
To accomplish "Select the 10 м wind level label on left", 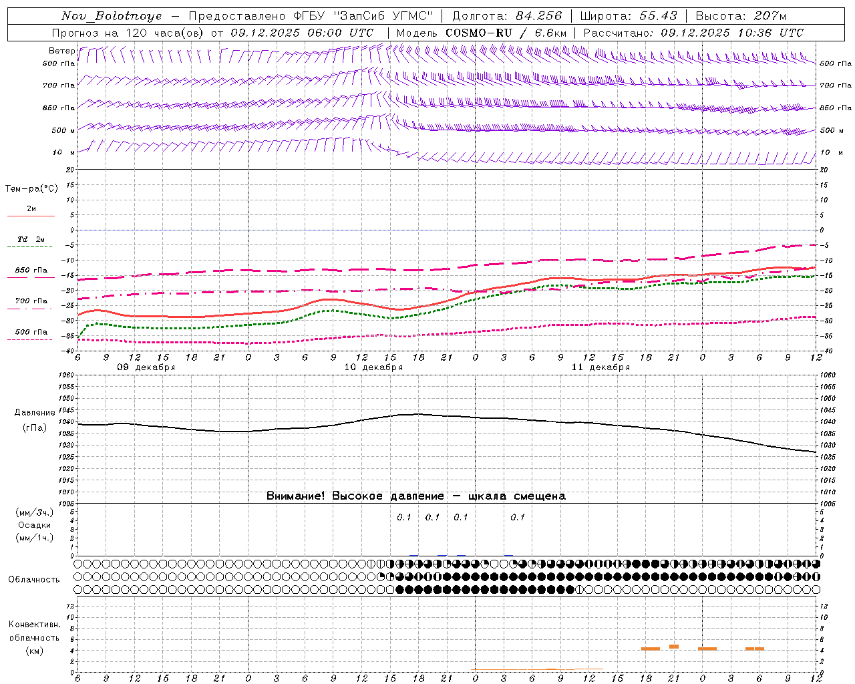I will pyautogui.click(x=64, y=152).
